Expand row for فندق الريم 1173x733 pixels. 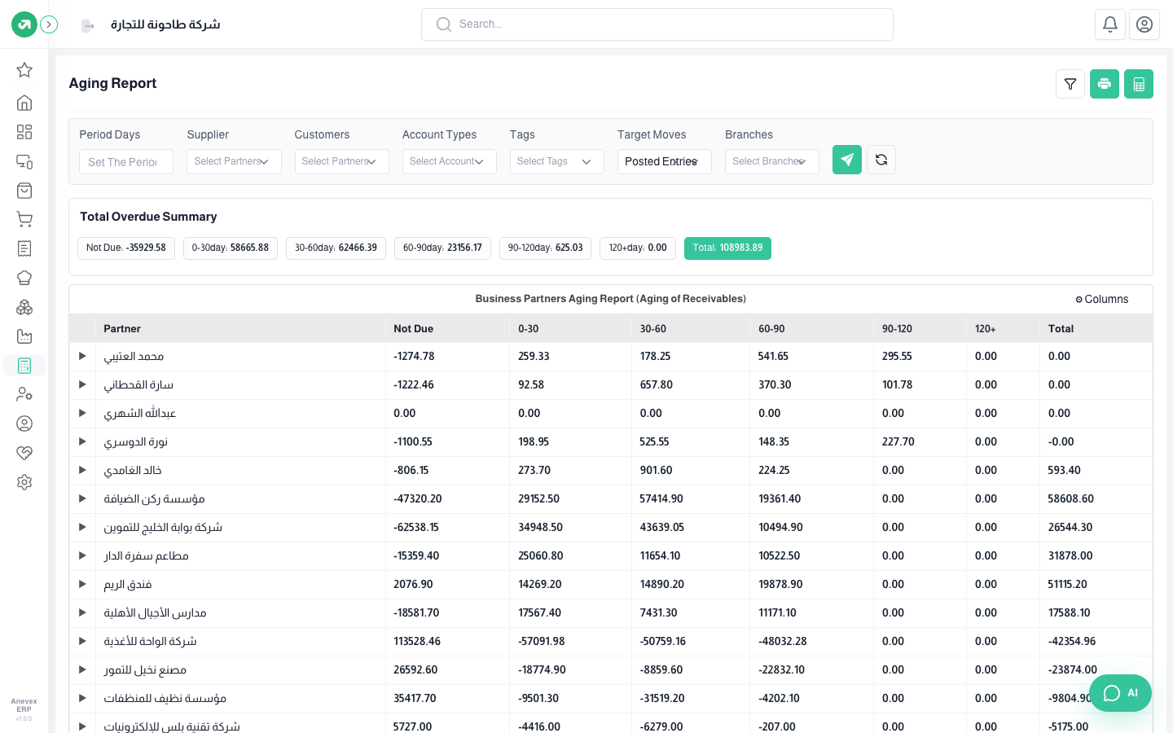(x=82, y=584)
